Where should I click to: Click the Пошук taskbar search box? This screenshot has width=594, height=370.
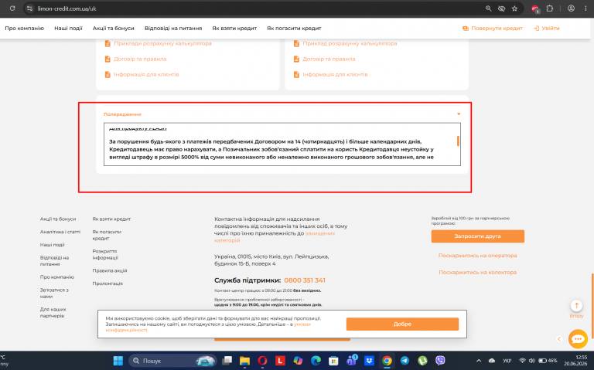(x=172, y=361)
